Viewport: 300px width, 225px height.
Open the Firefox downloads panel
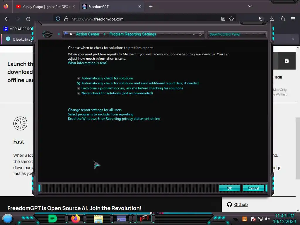272,19
